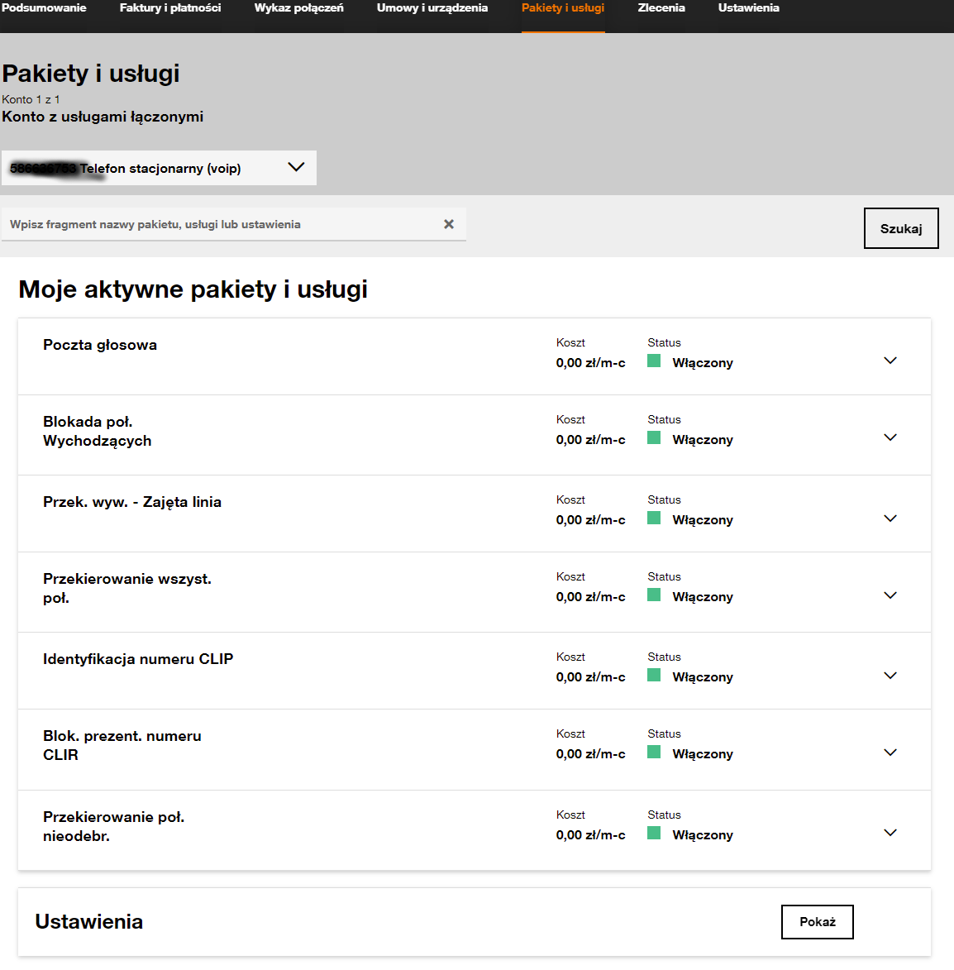Expand Przekierowanie poł. nieodebr. row

[890, 833]
